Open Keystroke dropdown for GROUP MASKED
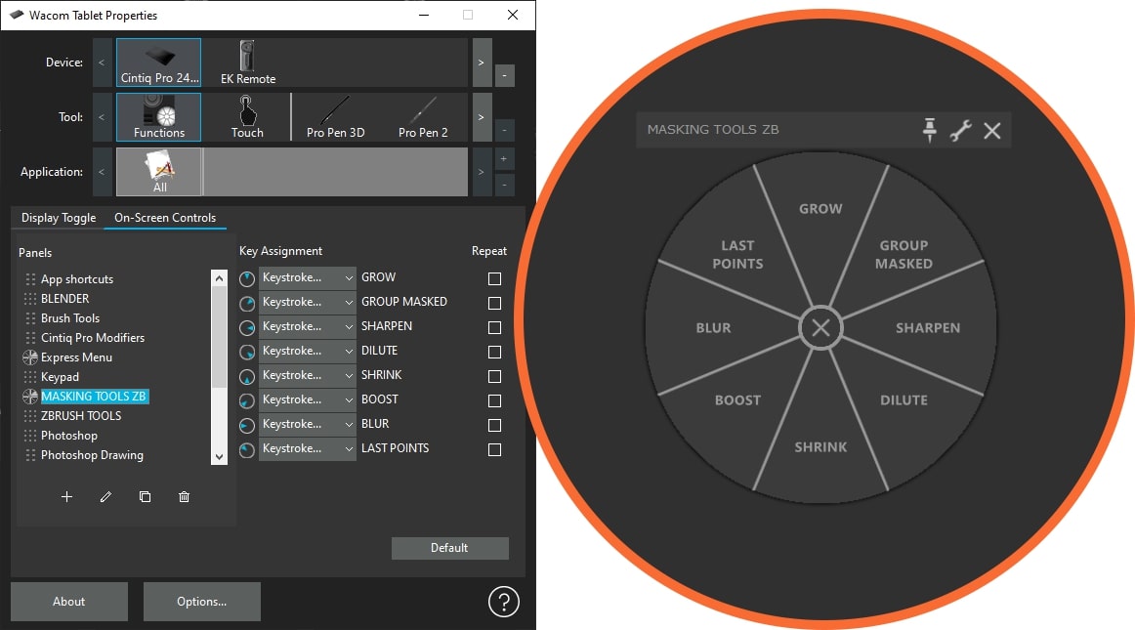This screenshot has height=630, width=1135. [x=308, y=303]
